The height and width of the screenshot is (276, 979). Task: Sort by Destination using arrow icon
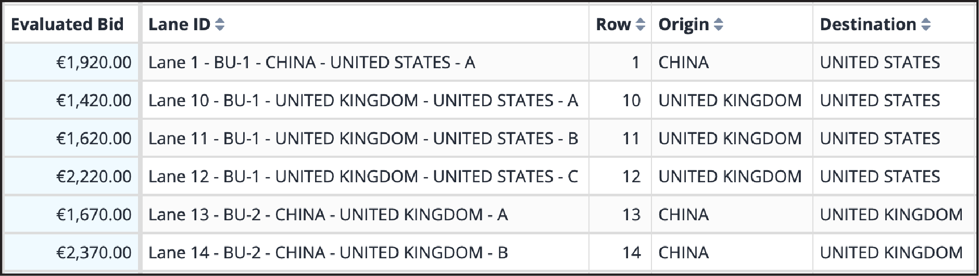(x=926, y=24)
